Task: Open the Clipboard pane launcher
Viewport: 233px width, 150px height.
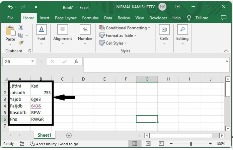Action: [x=30, y=51]
